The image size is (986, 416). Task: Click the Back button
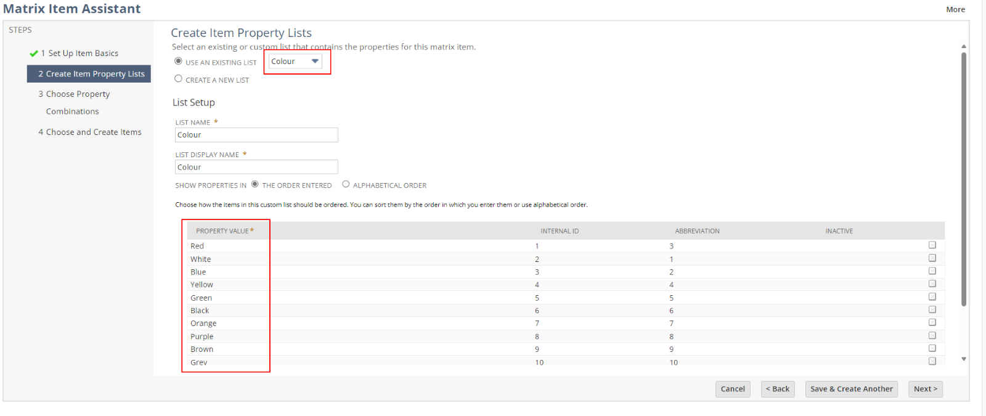[777, 389]
